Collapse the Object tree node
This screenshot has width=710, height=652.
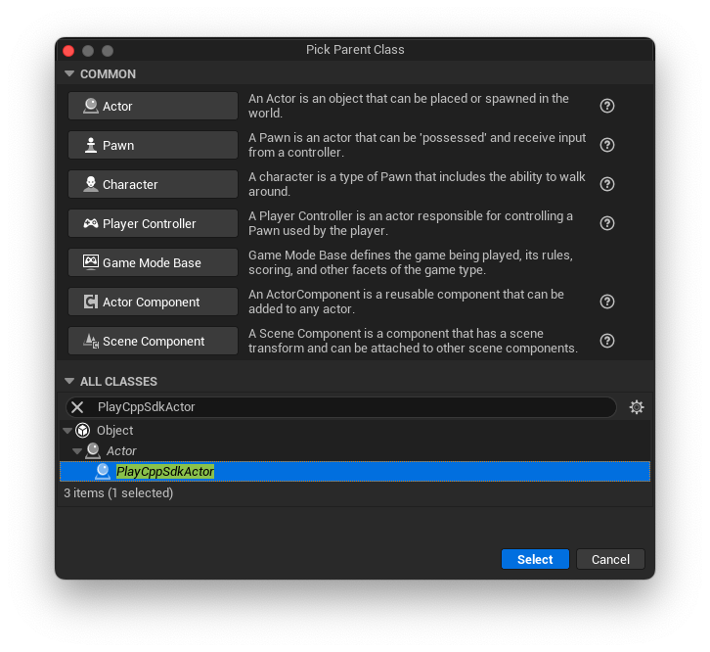pyautogui.click(x=67, y=431)
